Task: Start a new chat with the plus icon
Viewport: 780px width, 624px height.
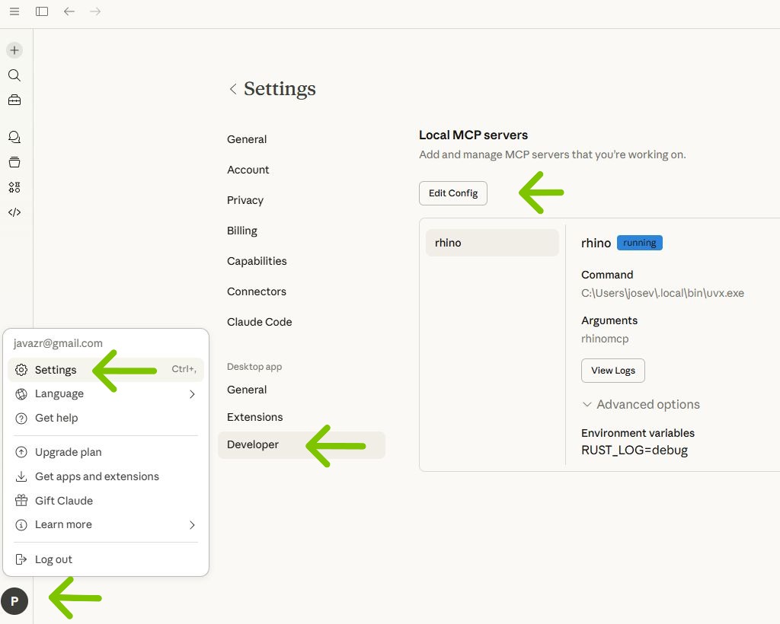Action: (14, 49)
